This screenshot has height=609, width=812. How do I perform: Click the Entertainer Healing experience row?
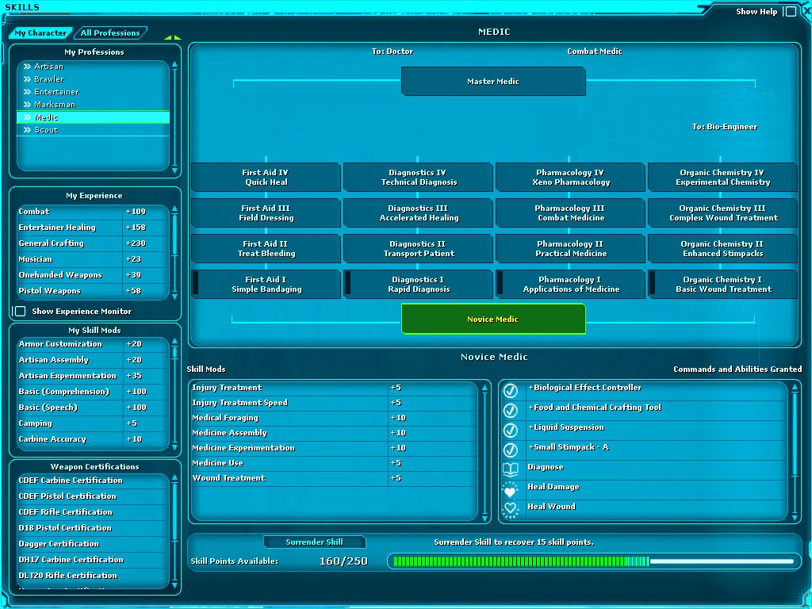(x=94, y=228)
